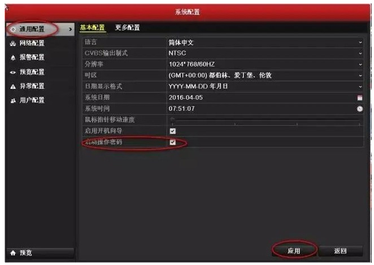Expand the 时区 GMT+00:00 dropdown
The width and height of the screenshot is (374, 265).
[x=265, y=75]
